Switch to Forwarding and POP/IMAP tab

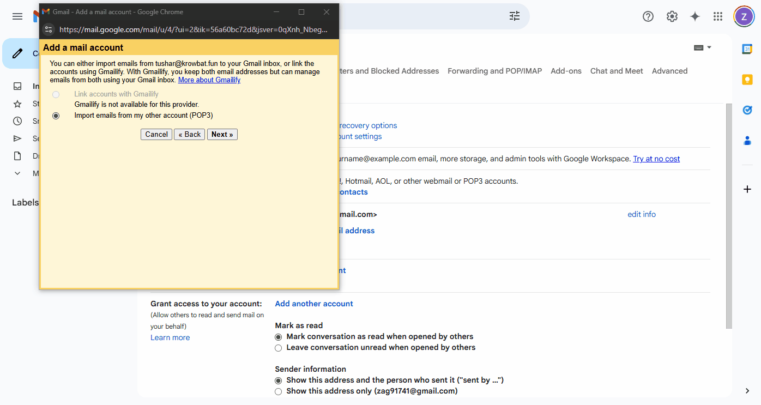pos(495,71)
